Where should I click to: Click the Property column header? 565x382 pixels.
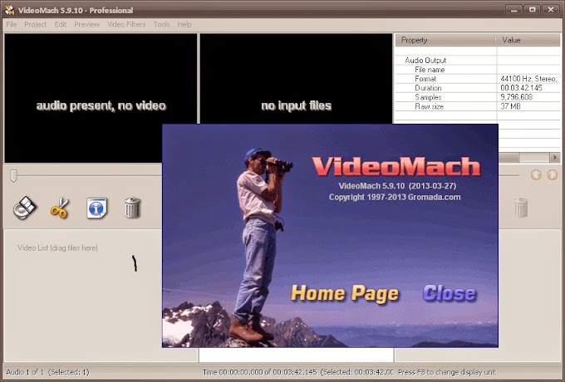click(445, 40)
